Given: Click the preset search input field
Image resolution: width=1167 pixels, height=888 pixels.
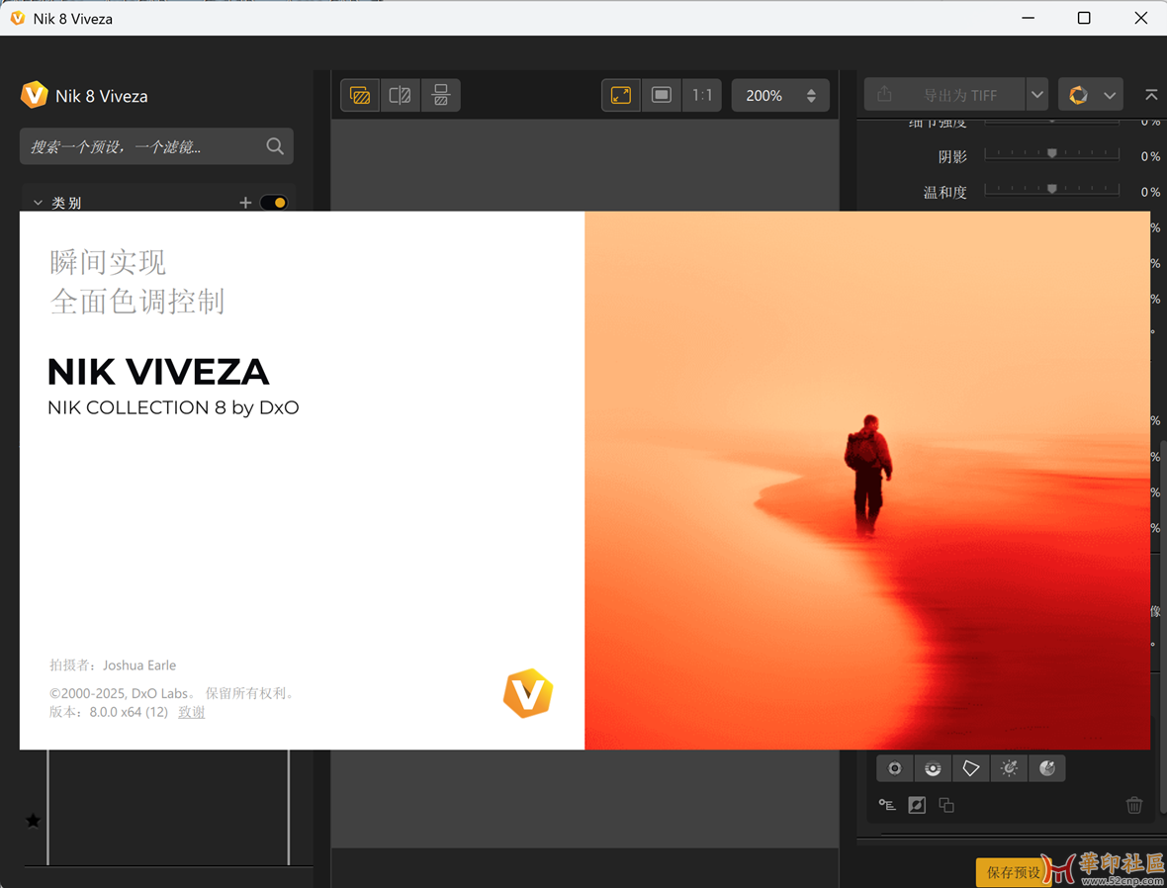Looking at the screenshot, I should coord(156,146).
